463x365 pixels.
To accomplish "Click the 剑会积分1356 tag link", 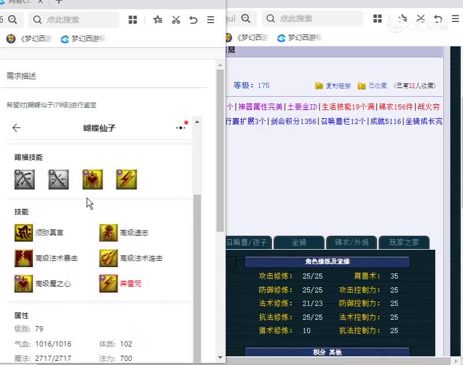I will 293,121.
